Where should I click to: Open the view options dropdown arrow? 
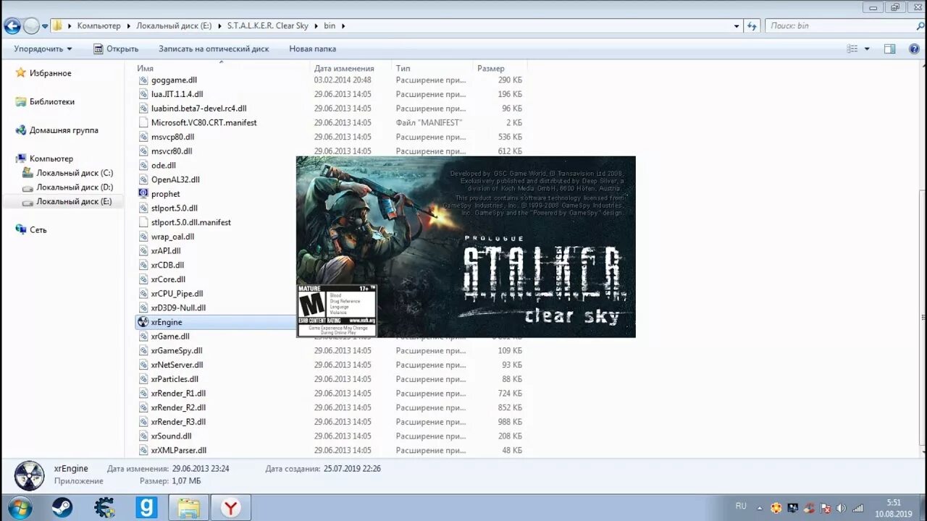867,48
